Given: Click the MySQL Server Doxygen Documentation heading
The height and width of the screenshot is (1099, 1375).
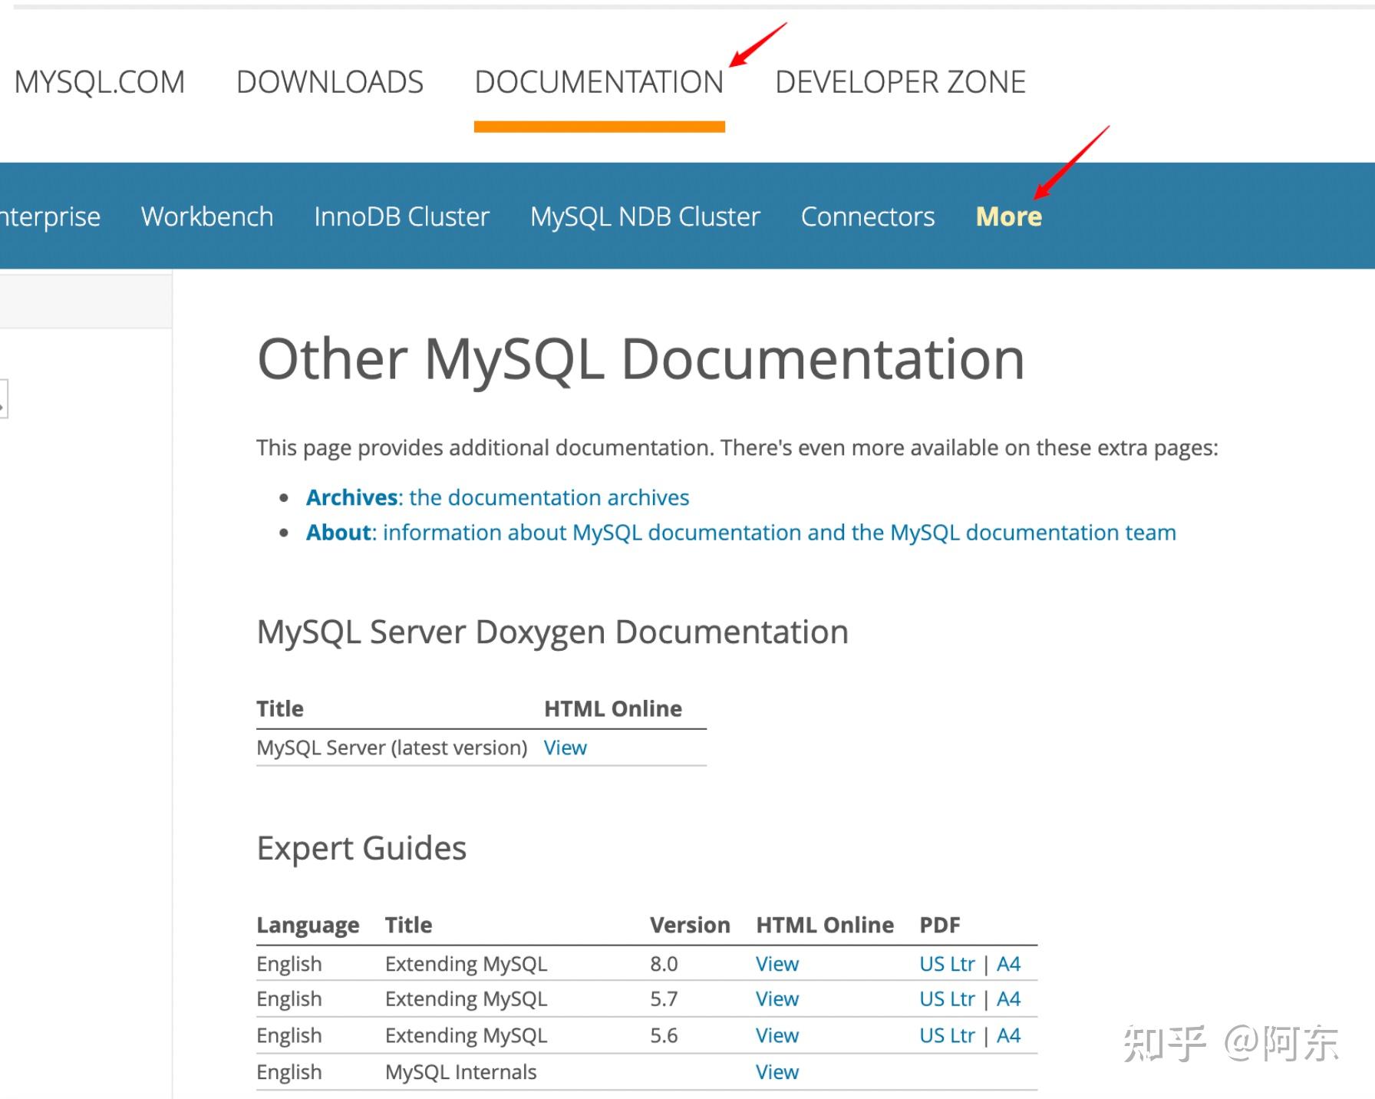Looking at the screenshot, I should coord(552,632).
